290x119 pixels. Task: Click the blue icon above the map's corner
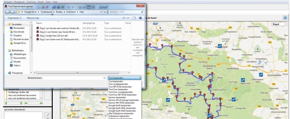tap(285, 18)
